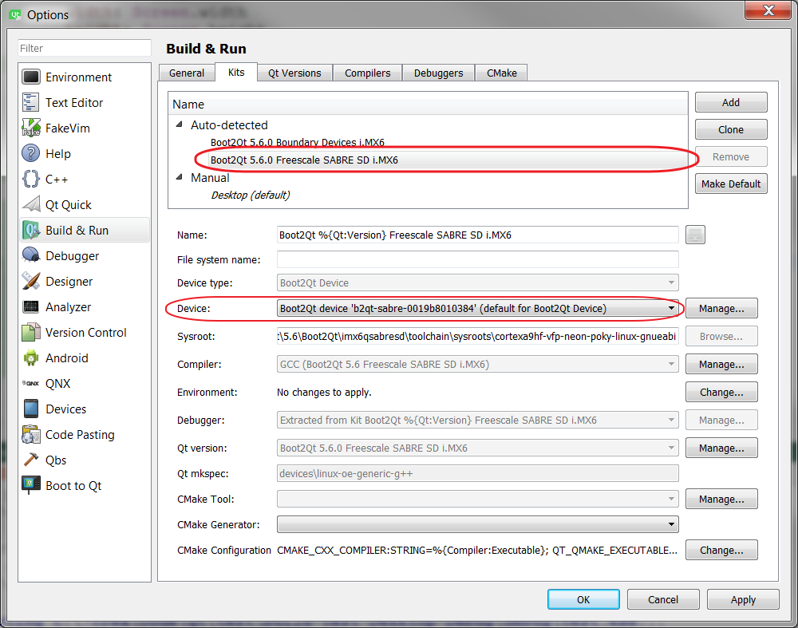This screenshot has width=798, height=628.
Task: Click the Make Default button
Action: 731,184
